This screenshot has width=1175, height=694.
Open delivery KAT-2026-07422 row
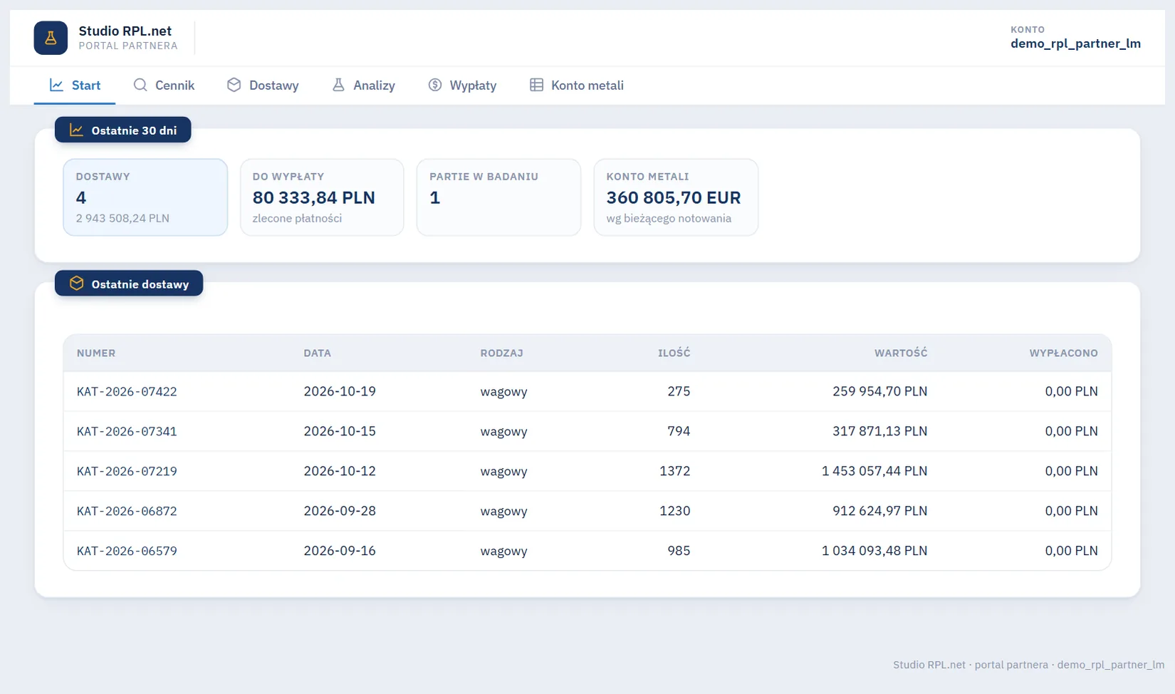(x=587, y=391)
